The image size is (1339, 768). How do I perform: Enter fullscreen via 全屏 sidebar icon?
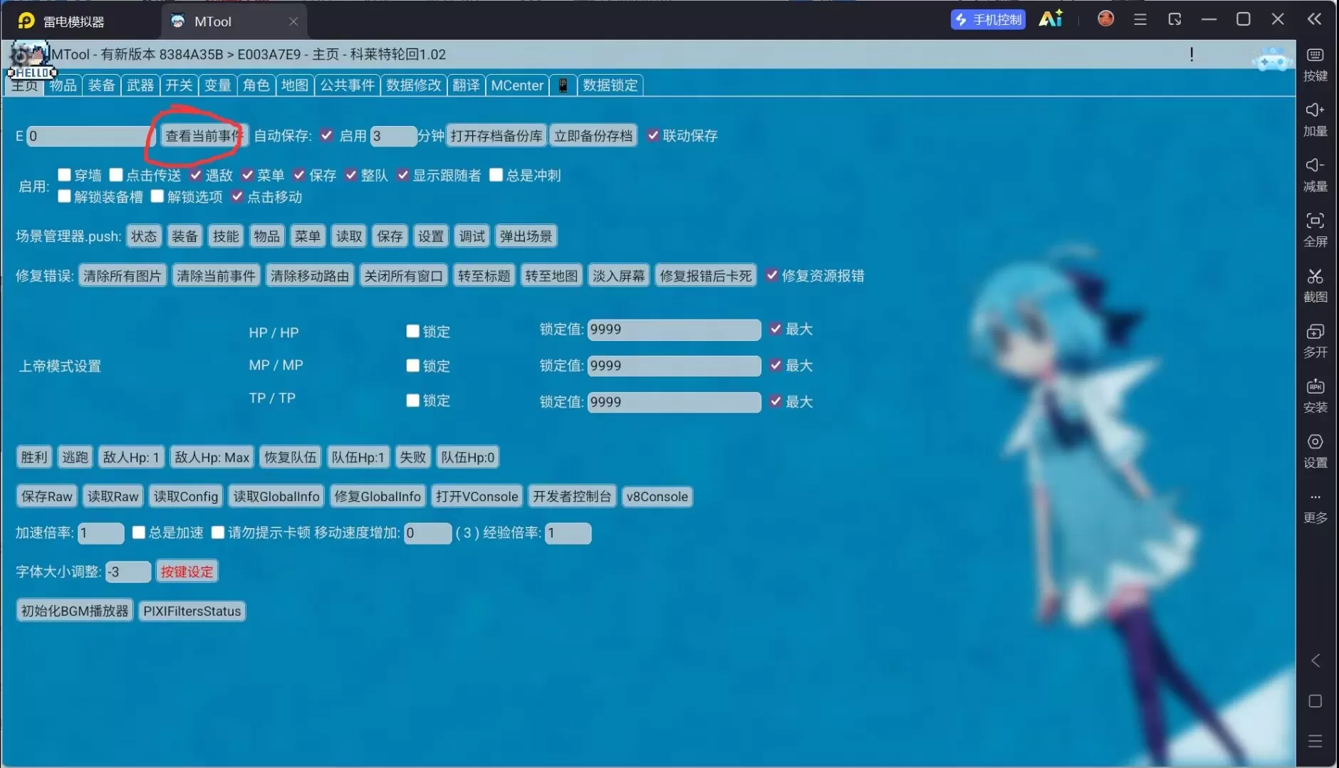[x=1315, y=230]
